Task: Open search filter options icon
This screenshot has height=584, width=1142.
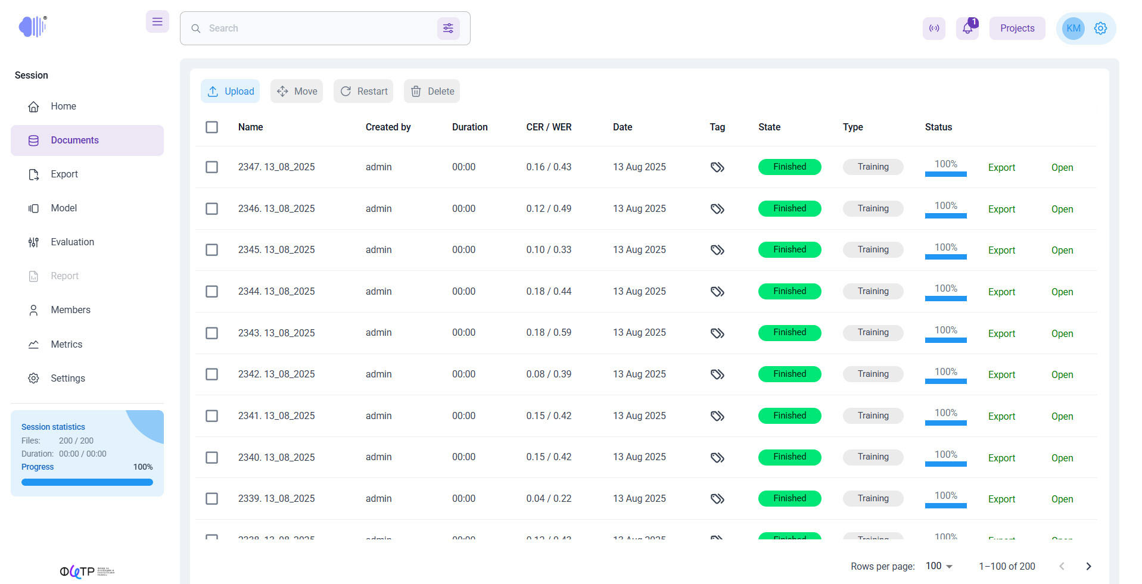Action: coord(448,28)
